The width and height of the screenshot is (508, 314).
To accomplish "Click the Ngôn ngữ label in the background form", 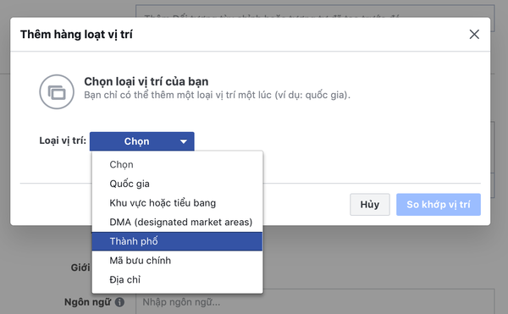I will pos(87,302).
